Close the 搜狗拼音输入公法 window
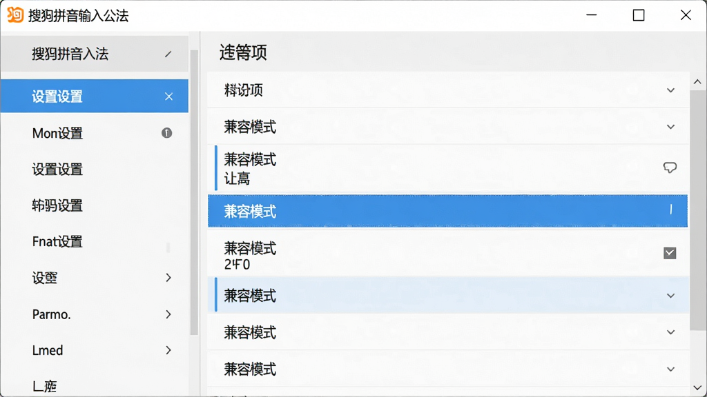Screen dimensions: 707x397 point(686,15)
